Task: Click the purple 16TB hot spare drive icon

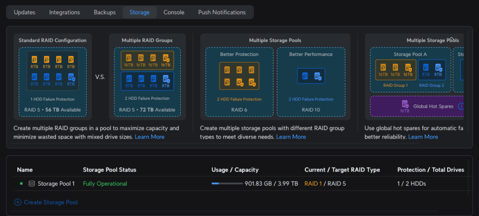Action: (405, 104)
